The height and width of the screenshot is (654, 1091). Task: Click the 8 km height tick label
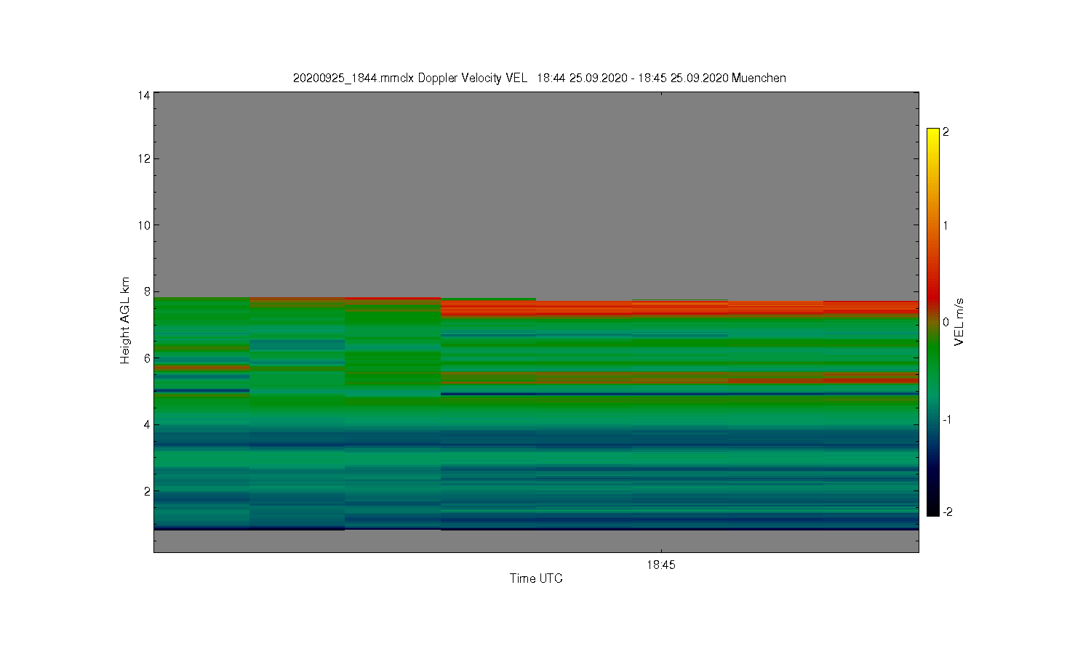pyautogui.click(x=147, y=291)
